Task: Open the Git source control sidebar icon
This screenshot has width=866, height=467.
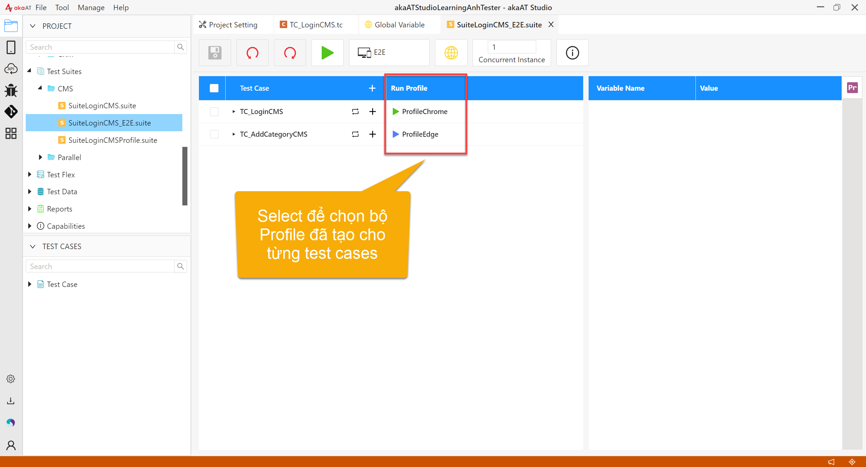Action: tap(11, 112)
